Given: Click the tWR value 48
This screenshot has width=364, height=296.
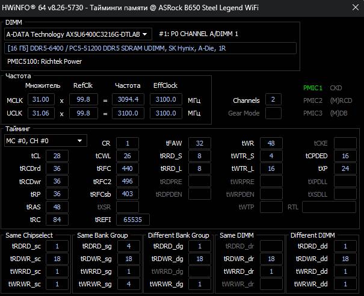Looking at the screenshot, I should (271, 143).
